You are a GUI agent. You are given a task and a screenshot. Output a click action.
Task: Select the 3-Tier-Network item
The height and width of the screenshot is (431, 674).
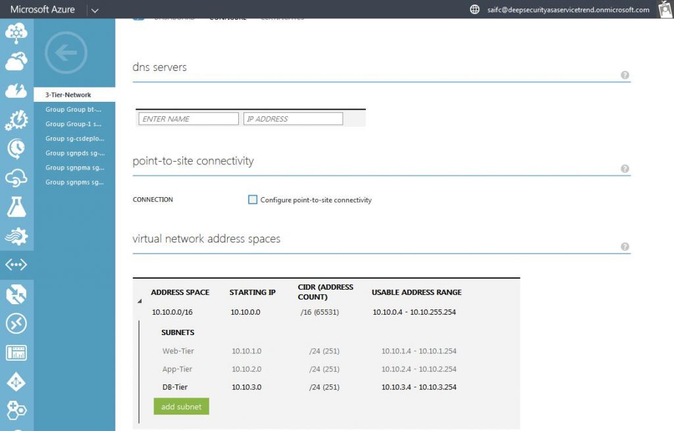coord(68,95)
